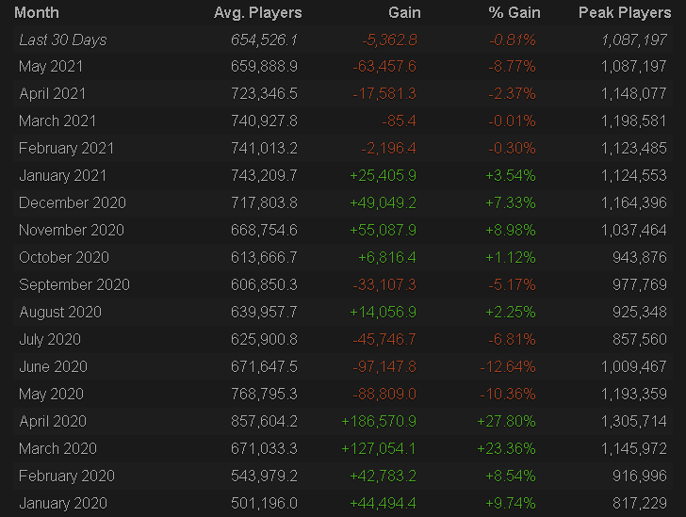The height and width of the screenshot is (517, 686).
Task: Select the Gain column header
Action: [404, 12]
